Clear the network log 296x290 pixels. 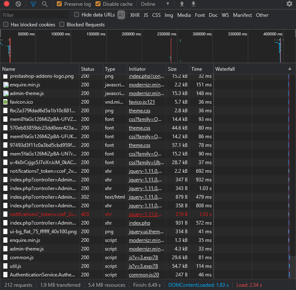18,4
